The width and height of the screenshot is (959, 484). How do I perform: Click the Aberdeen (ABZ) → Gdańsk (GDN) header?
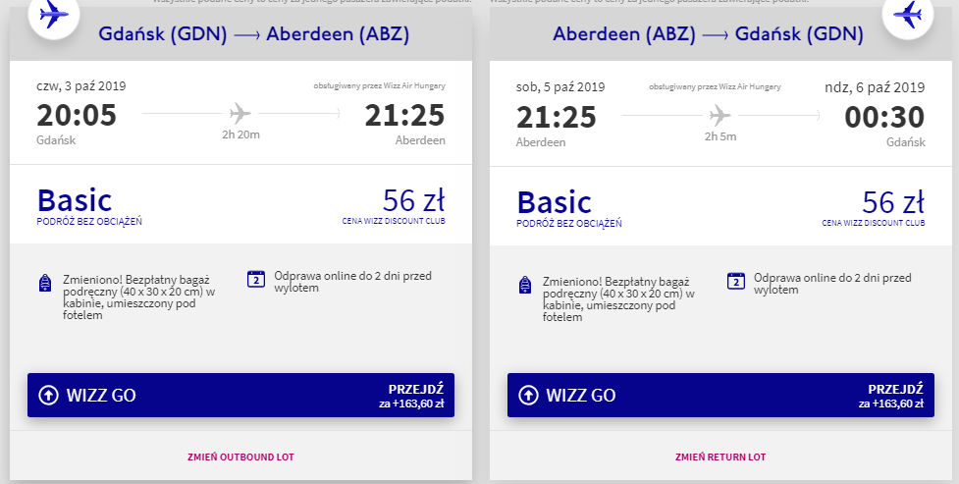point(708,35)
